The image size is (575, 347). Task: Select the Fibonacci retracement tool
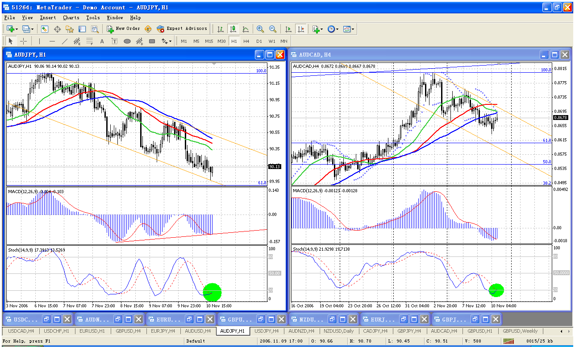(90, 41)
